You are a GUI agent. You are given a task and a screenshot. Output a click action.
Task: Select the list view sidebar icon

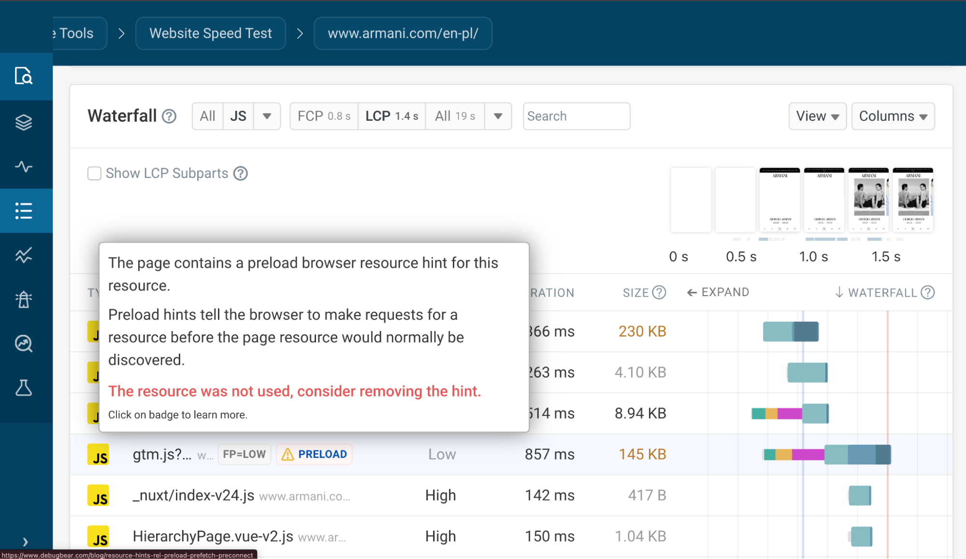(23, 211)
